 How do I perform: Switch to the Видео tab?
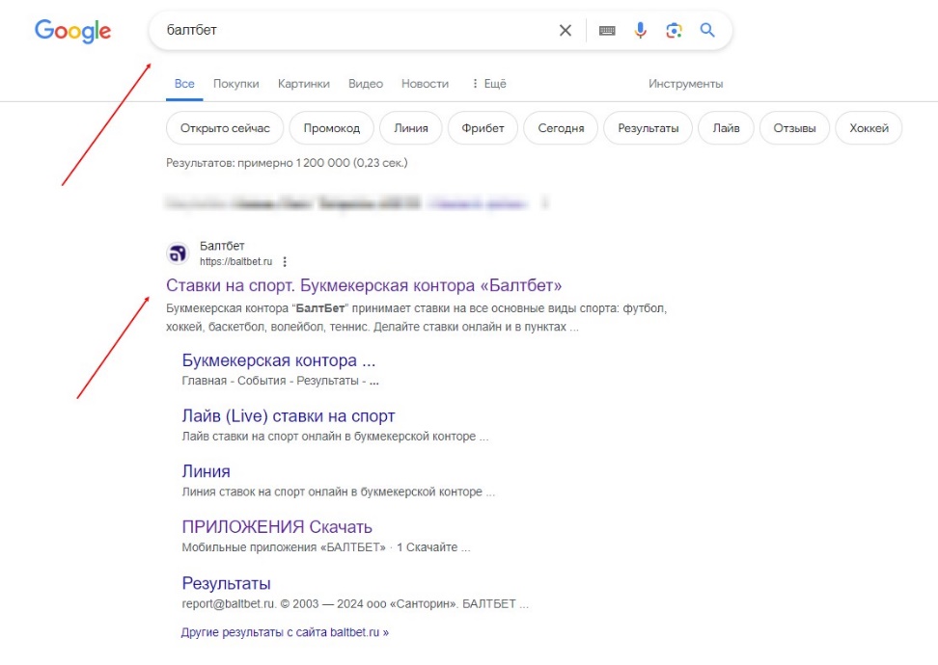[366, 84]
